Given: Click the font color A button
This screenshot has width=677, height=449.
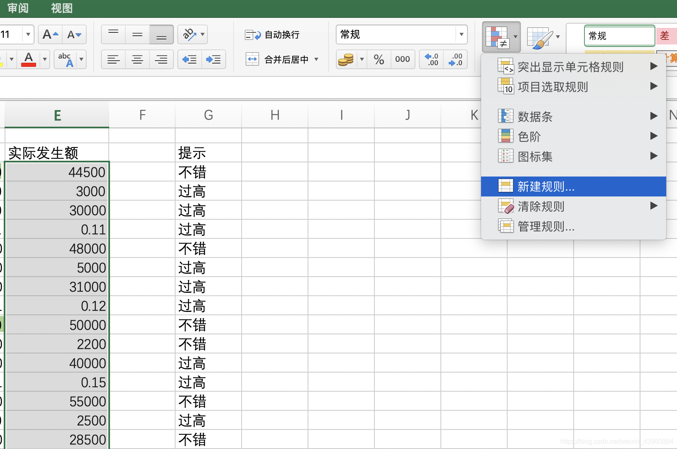Looking at the screenshot, I should tap(29, 59).
